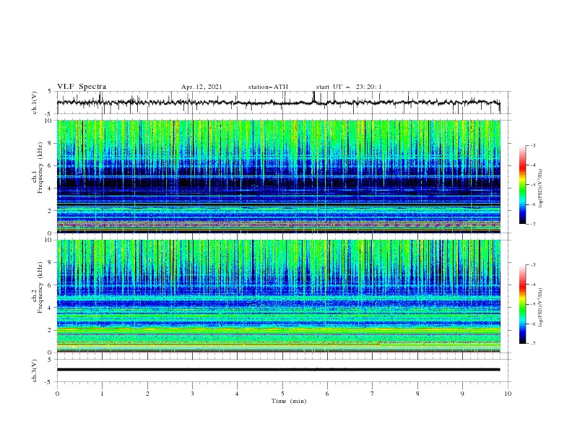Click the 'start UT = 23:20:1' label
Screen dimensions: 572x442
(x=349, y=87)
